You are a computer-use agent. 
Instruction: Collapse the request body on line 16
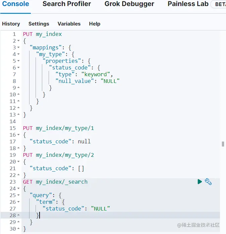pyautogui.click(x=18, y=135)
